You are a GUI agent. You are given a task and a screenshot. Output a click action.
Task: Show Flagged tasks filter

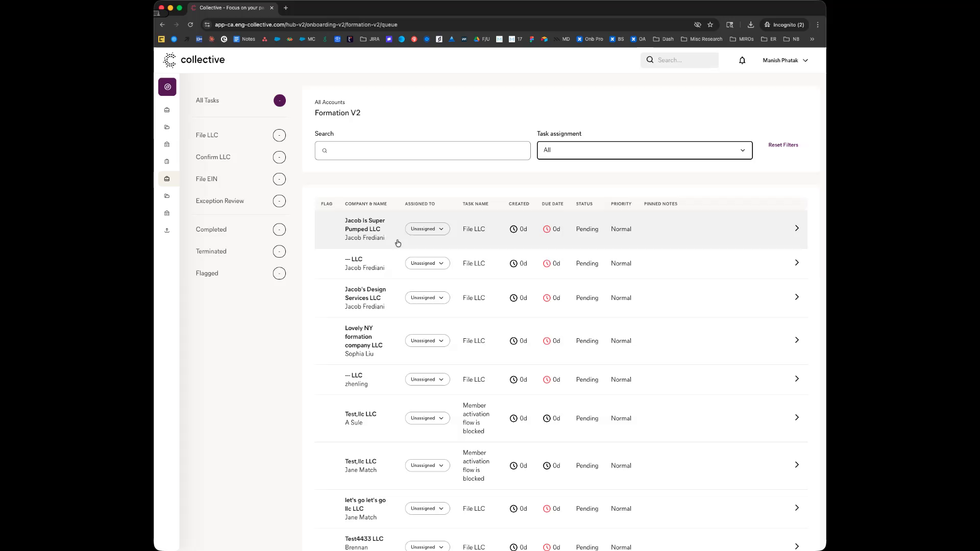click(207, 273)
